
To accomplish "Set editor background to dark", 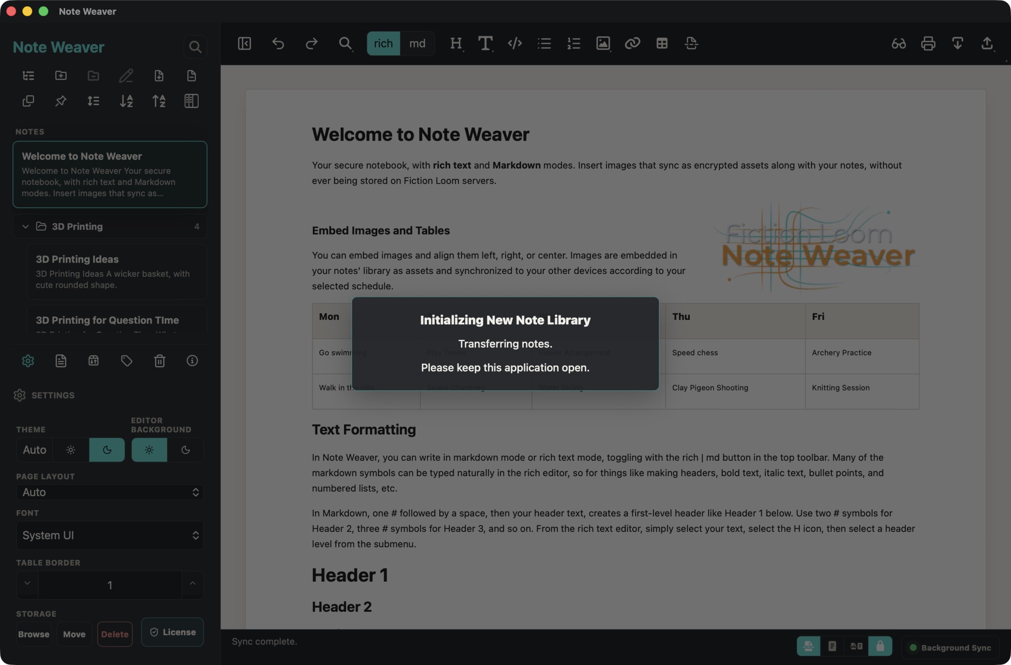I will [x=185, y=450].
